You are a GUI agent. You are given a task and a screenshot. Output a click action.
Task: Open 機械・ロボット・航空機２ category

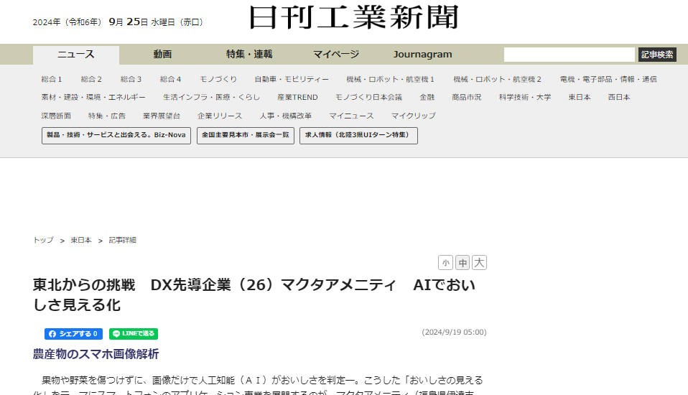pos(497,79)
